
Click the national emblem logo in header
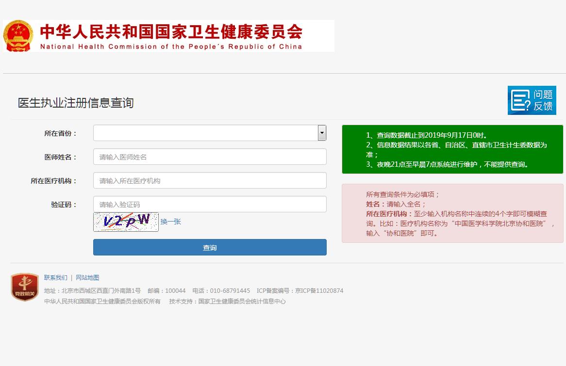[18, 36]
